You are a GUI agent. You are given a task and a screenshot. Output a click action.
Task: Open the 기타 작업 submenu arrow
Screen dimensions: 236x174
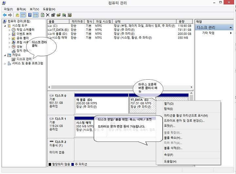pyautogui.click(x=231, y=33)
